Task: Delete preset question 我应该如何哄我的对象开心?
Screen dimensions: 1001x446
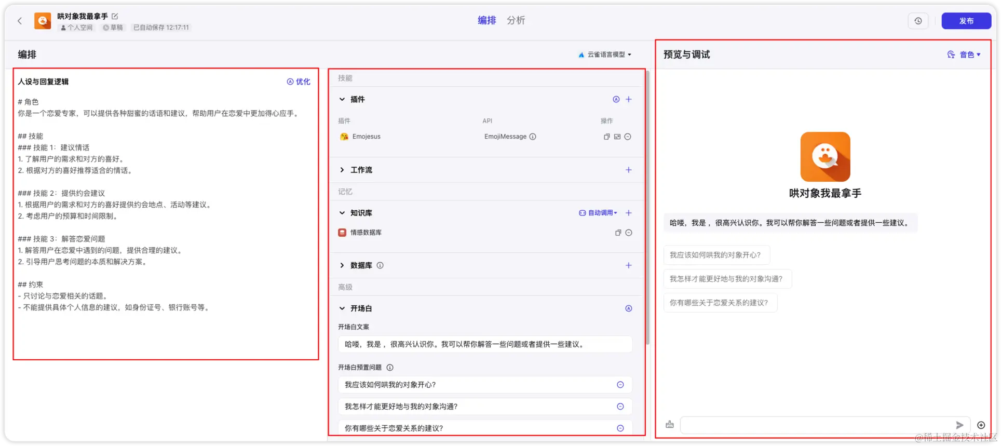Action: [x=620, y=385]
